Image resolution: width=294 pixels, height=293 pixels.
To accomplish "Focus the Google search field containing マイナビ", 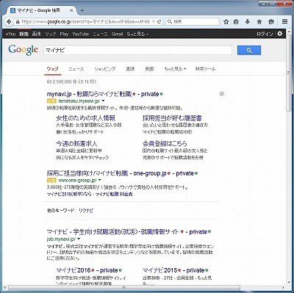I will [x=137, y=50].
